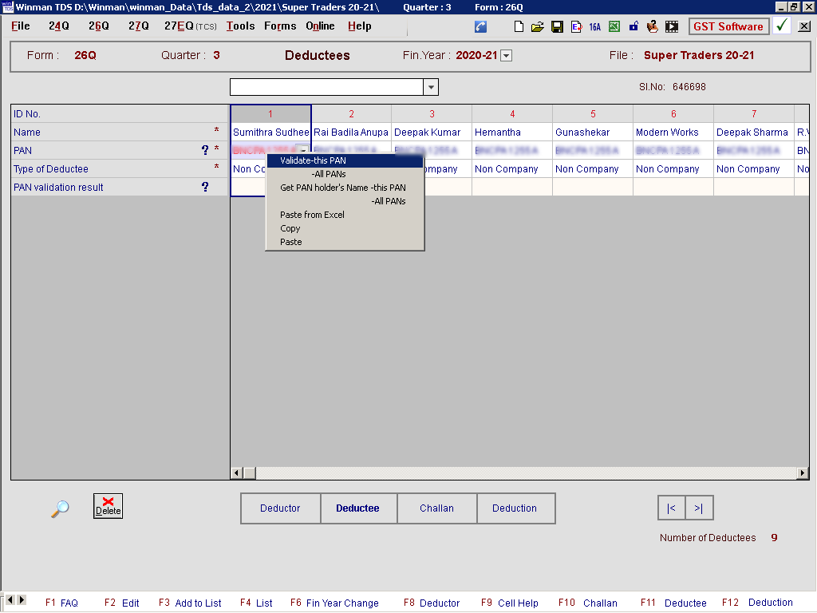Click the Excel export icon
Image resolution: width=817 pixels, height=613 pixels.
point(614,26)
